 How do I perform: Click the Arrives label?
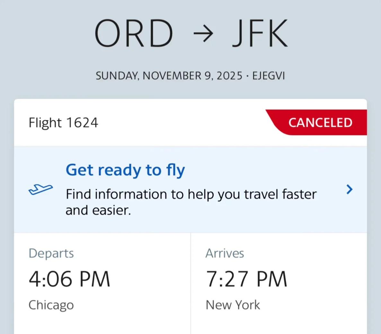tap(225, 253)
